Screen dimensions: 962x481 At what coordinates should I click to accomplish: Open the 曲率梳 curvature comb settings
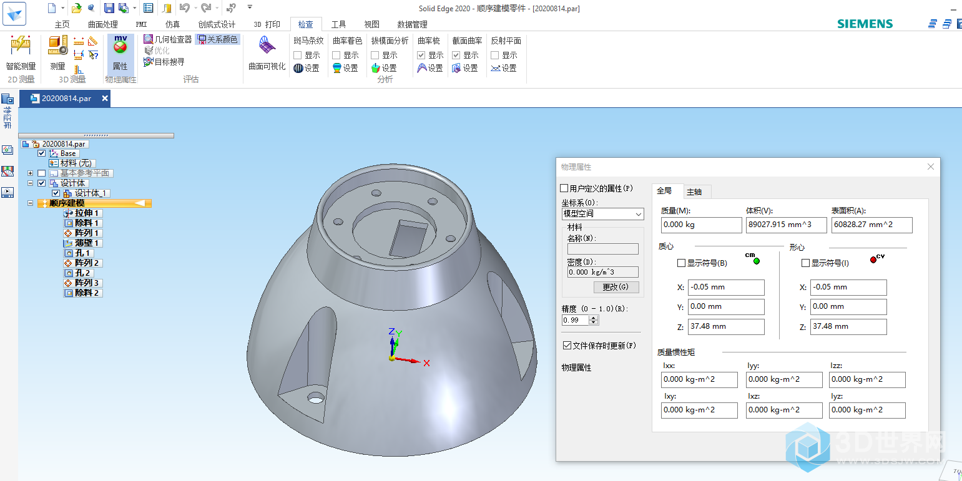coord(430,68)
